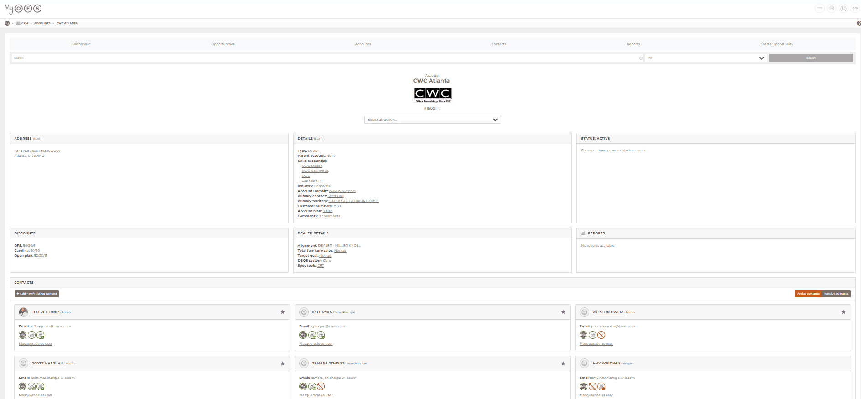The image size is (861, 399).
Task: Edit the Details section
Action: tap(318, 139)
